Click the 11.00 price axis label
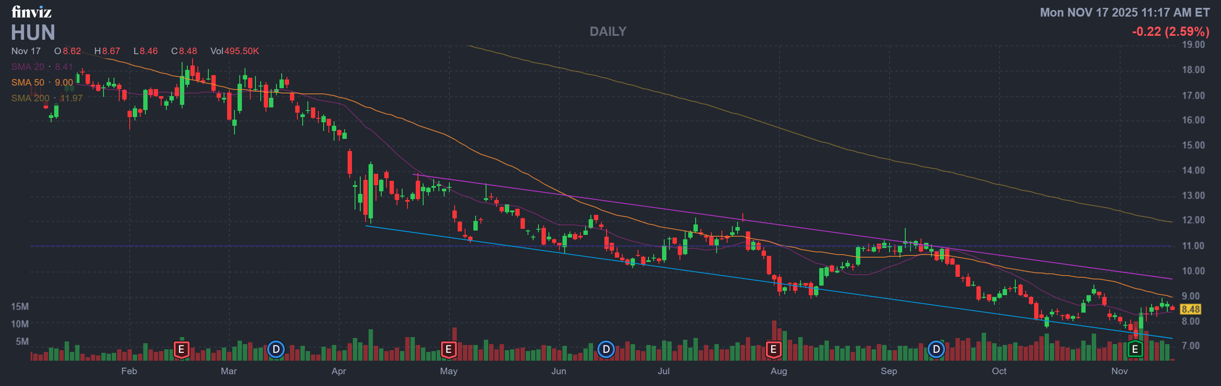This screenshot has height=386, width=1221. pyautogui.click(x=1193, y=246)
